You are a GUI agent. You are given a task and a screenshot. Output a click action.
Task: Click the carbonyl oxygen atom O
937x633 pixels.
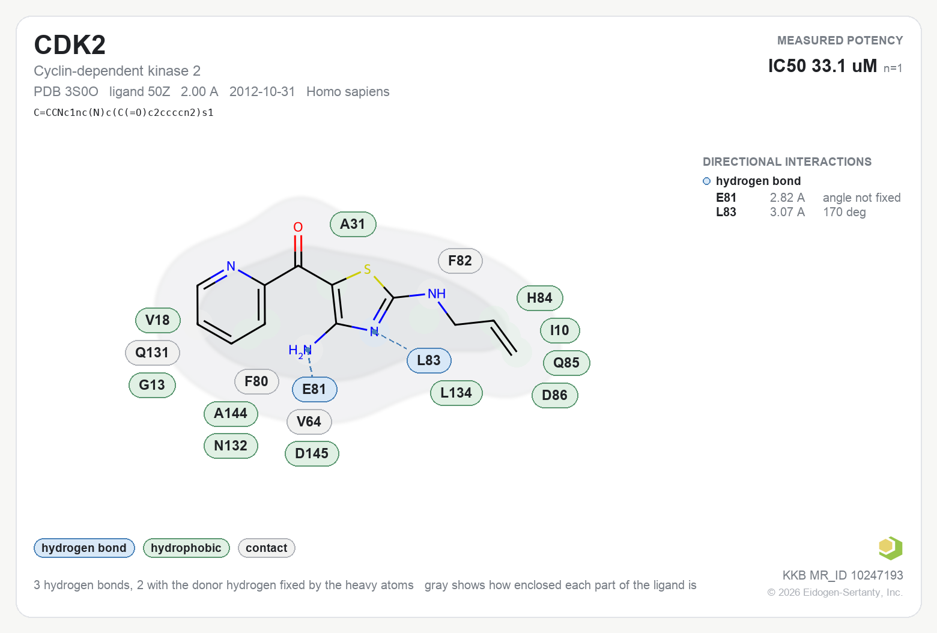tap(298, 227)
